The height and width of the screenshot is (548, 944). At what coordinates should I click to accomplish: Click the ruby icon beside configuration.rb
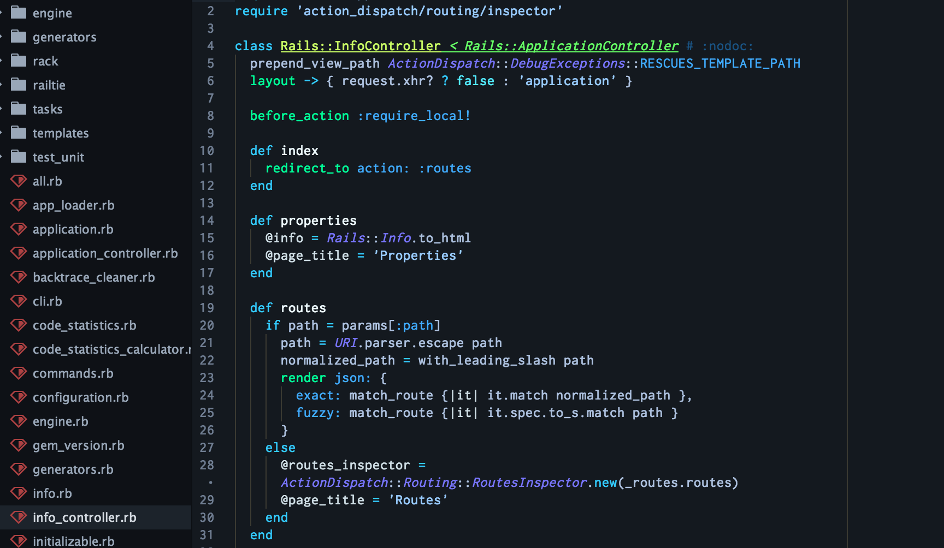pos(19,397)
